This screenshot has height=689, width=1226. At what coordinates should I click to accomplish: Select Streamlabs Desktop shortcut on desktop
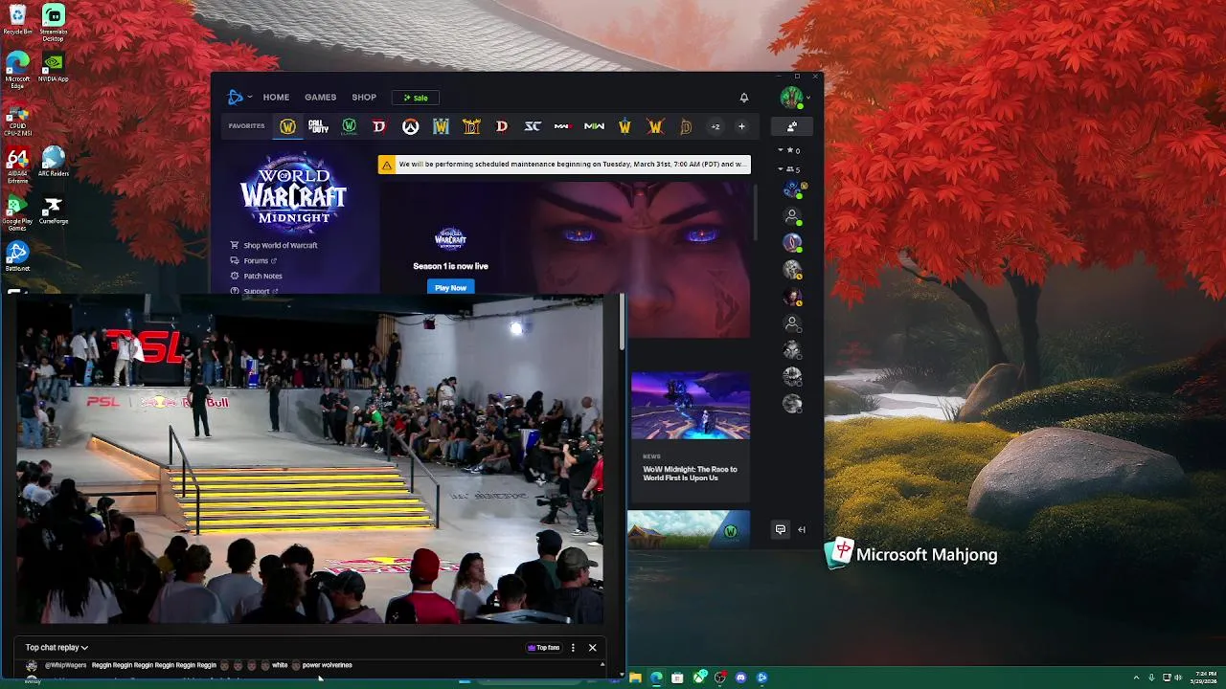click(54, 23)
